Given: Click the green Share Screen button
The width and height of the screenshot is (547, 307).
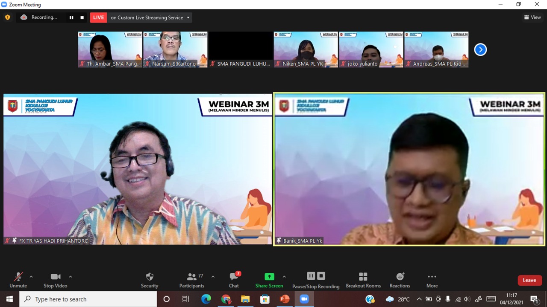Looking at the screenshot, I should click(x=269, y=280).
